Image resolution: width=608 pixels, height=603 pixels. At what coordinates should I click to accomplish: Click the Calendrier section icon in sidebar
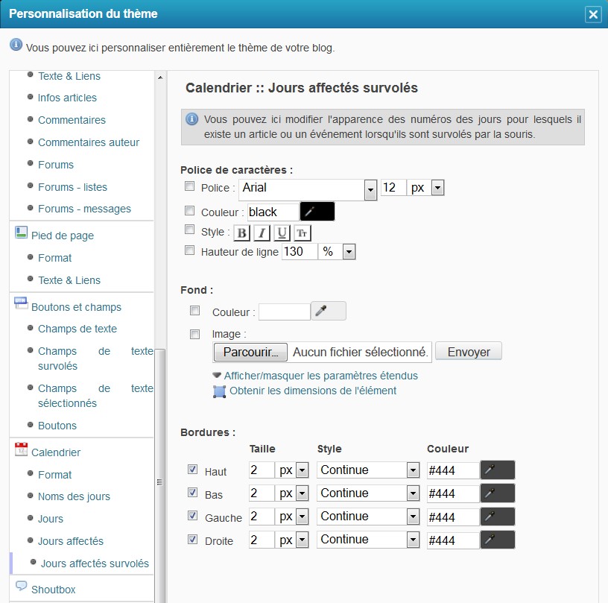[x=21, y=449]
